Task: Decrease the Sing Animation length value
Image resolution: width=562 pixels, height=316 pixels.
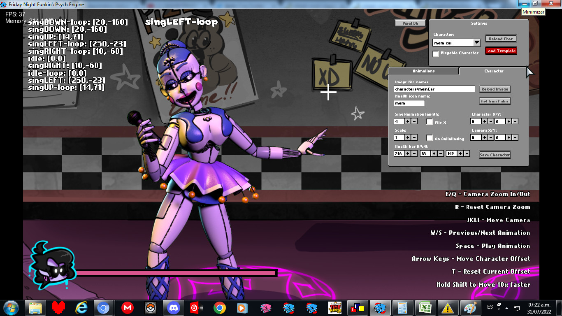Action: point(414,121)
